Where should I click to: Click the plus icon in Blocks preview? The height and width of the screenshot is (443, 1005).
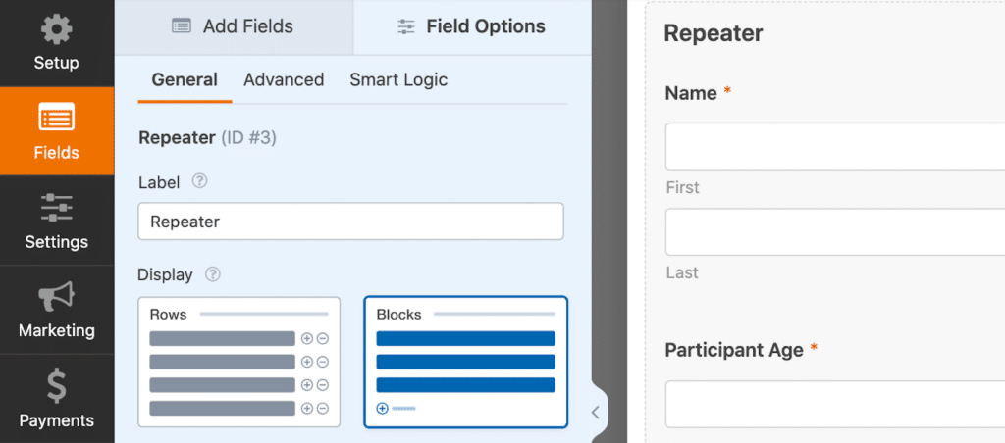[383, 408]
